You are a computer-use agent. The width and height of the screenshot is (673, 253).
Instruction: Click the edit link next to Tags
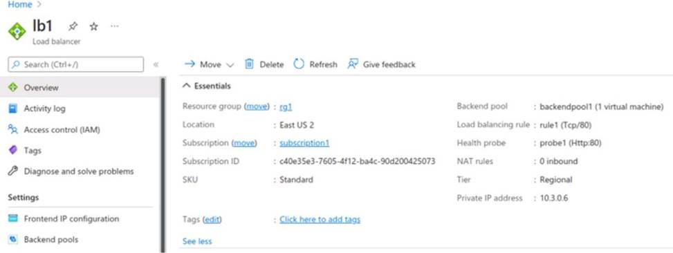(x=212, y=220)
